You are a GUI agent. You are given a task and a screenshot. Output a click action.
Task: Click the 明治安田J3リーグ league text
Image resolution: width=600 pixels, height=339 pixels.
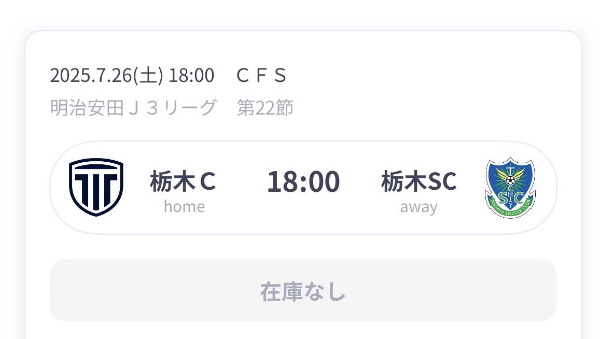pyautogui.click(x=134, y=107)
